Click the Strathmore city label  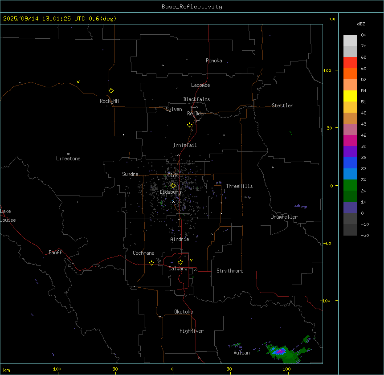click(230, 271)
